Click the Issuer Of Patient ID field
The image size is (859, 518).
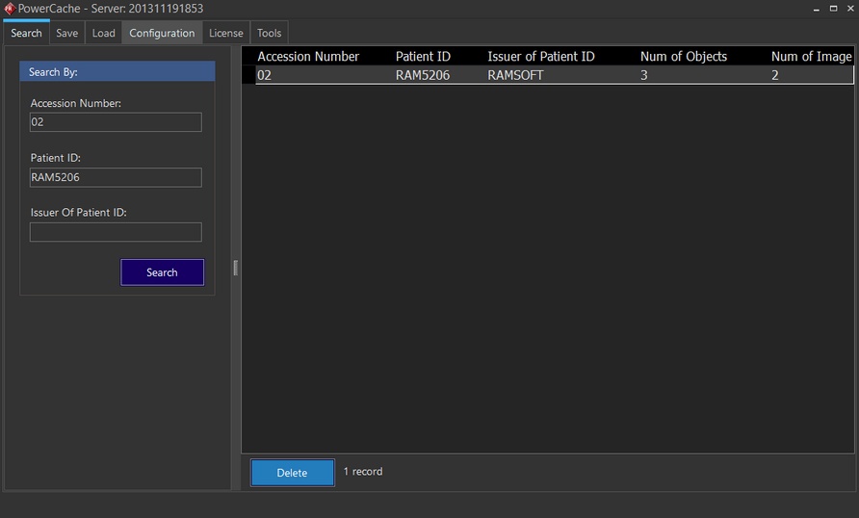coord(116,232)
